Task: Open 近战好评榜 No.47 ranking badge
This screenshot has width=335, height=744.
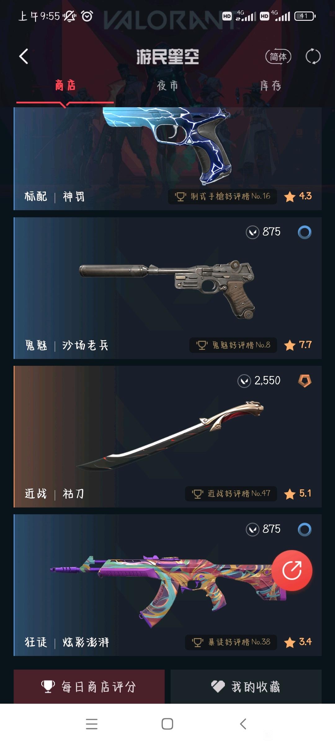Action: [x=231, y=494]
